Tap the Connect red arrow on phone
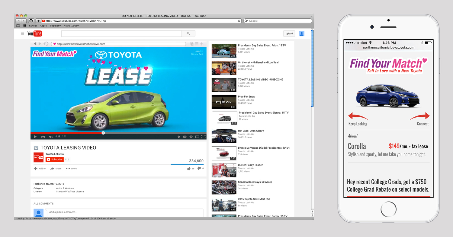 click(x=419, y=116)
